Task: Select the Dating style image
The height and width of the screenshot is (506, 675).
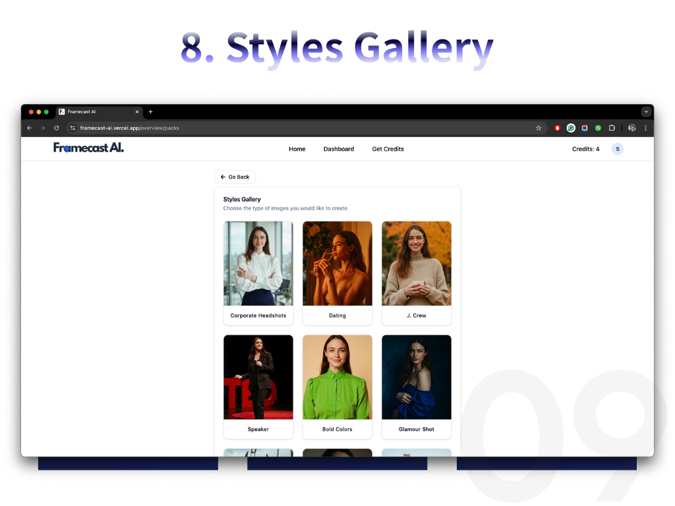Action: [x=337, y=264]
